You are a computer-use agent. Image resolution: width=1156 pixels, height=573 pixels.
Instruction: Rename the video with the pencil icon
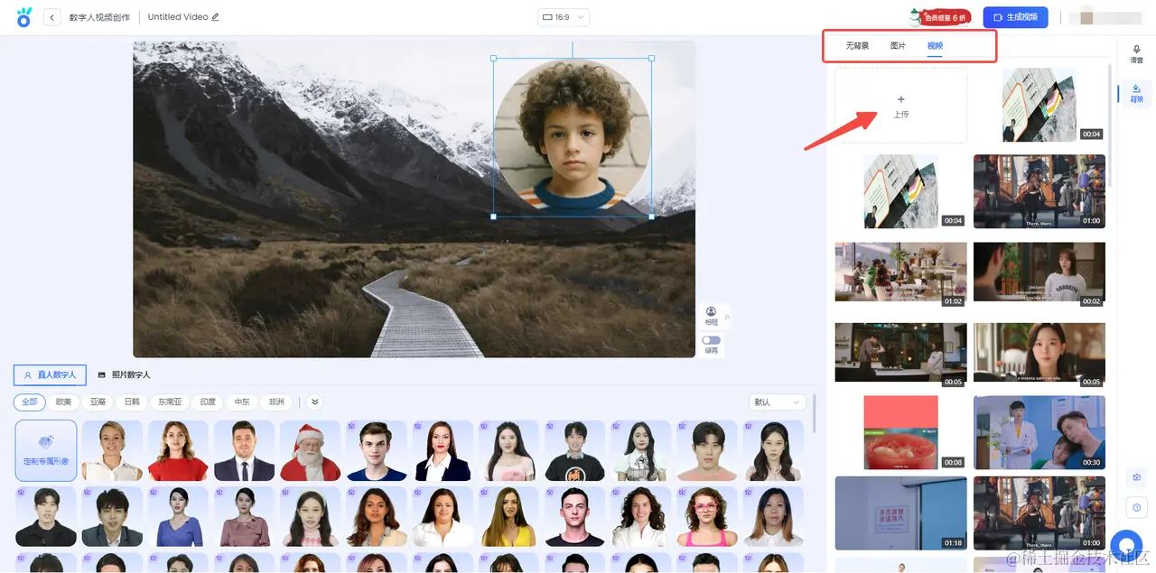(215, 17)
